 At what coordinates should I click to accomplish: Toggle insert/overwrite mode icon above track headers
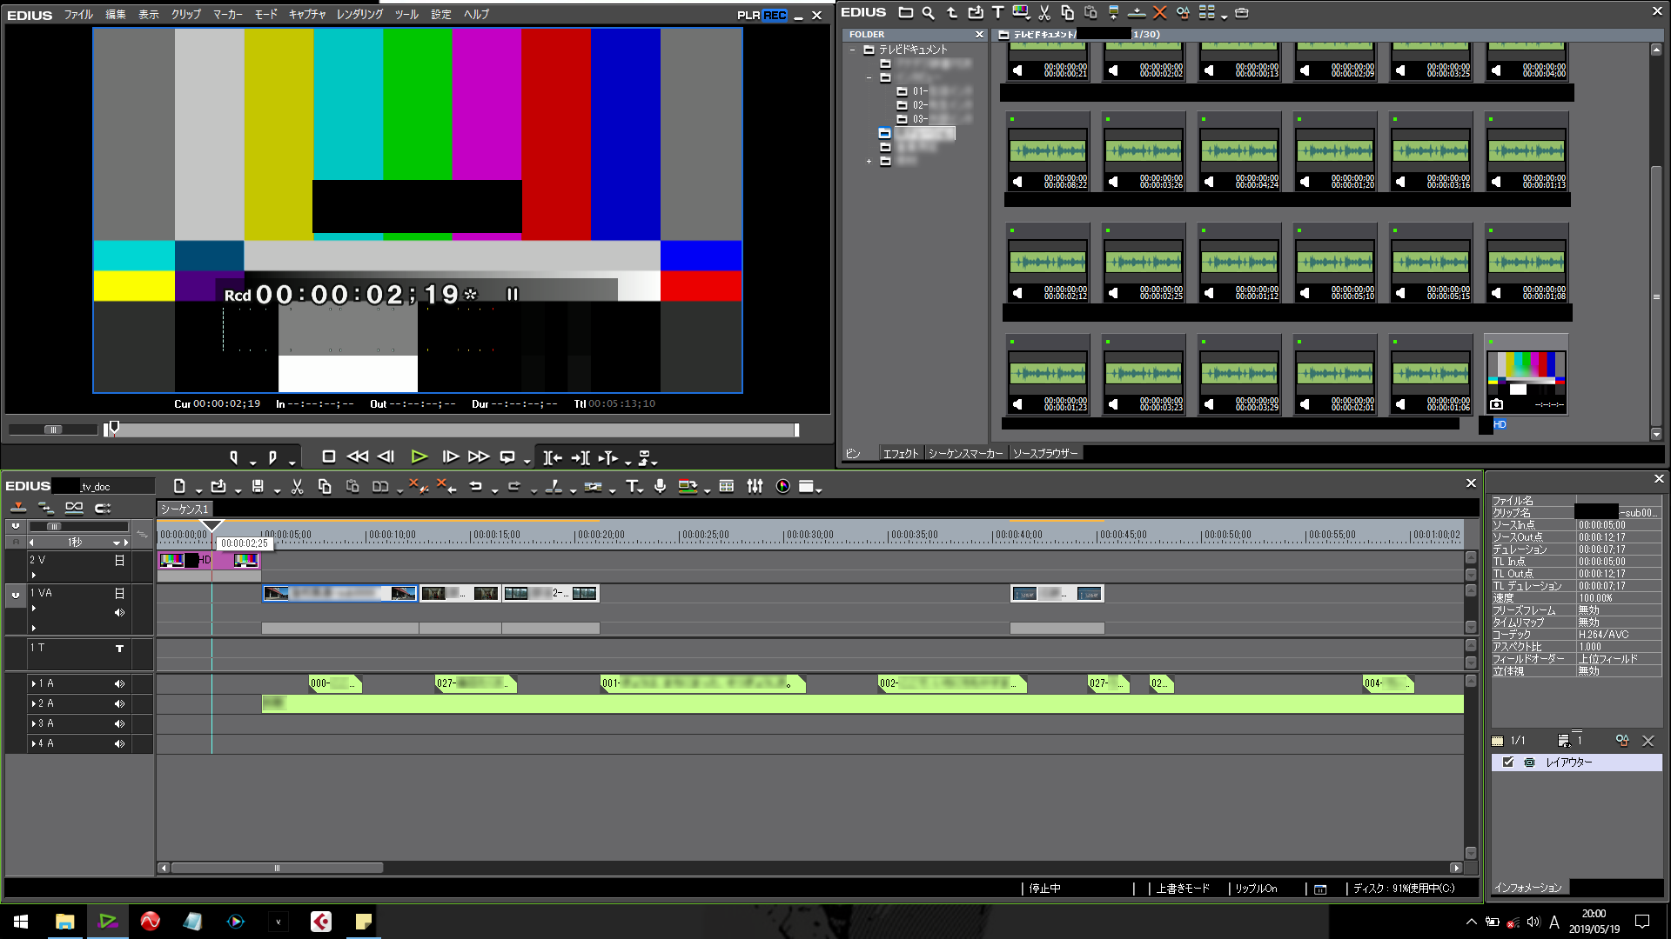click(18, 508)
